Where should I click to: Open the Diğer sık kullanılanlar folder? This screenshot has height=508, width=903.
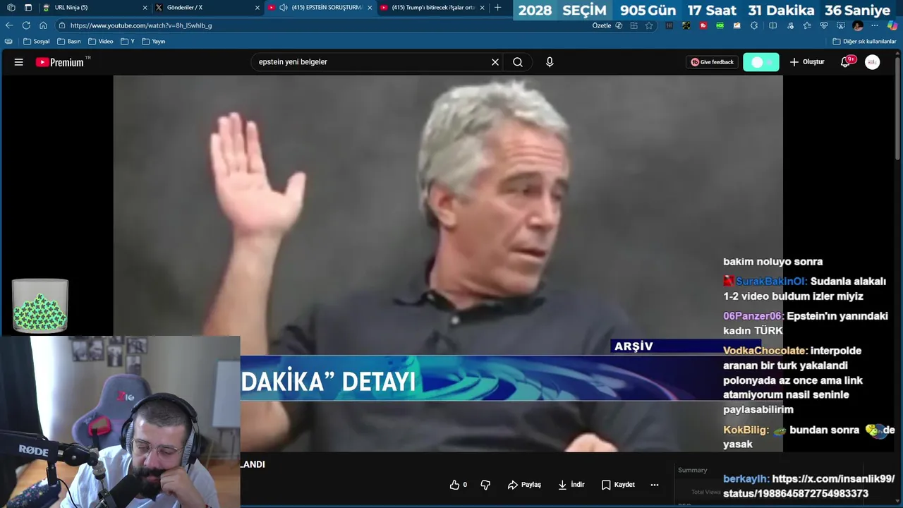click(x=864, y=42)
